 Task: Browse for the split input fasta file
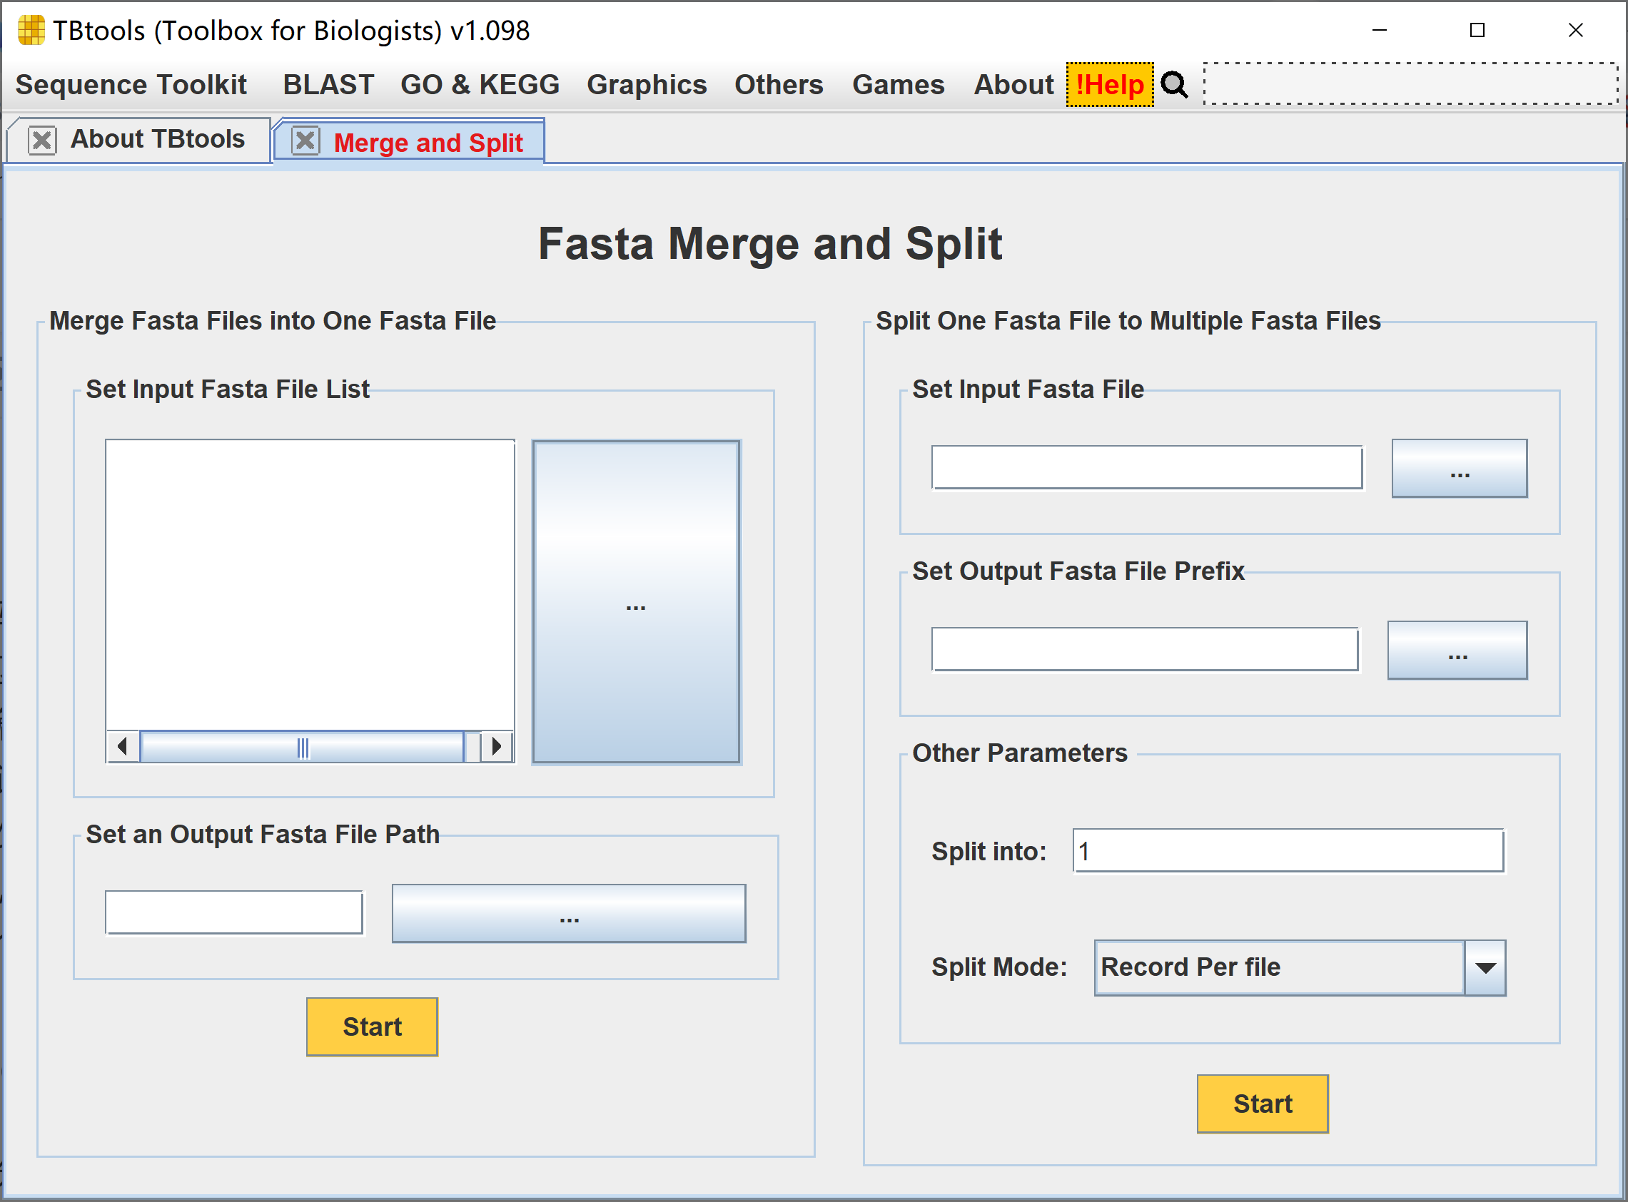(x=1459, y=469)
